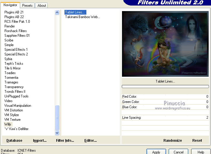Click the Database button
This screenshot has height=154, width=211.
tap(14, 141)
